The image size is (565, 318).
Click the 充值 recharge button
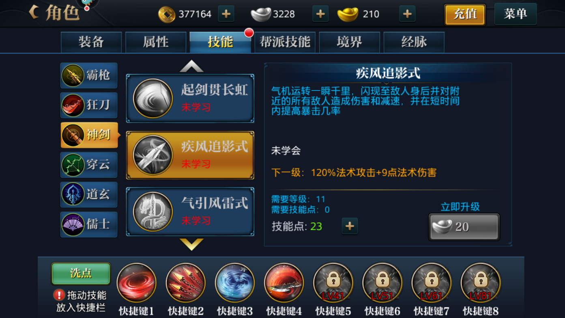[465, 15]
